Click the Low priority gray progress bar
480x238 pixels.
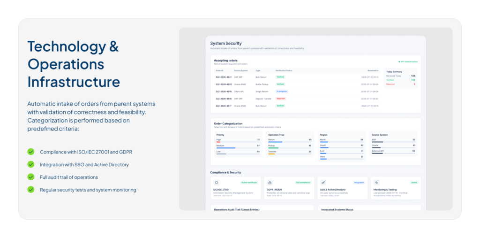click(221, 154)
